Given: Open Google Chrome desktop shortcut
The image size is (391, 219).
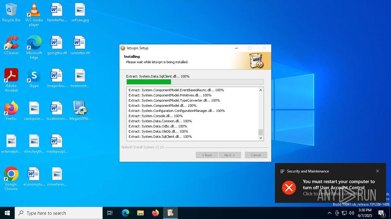Looking at the screenshot, I should tap(11, 179).
